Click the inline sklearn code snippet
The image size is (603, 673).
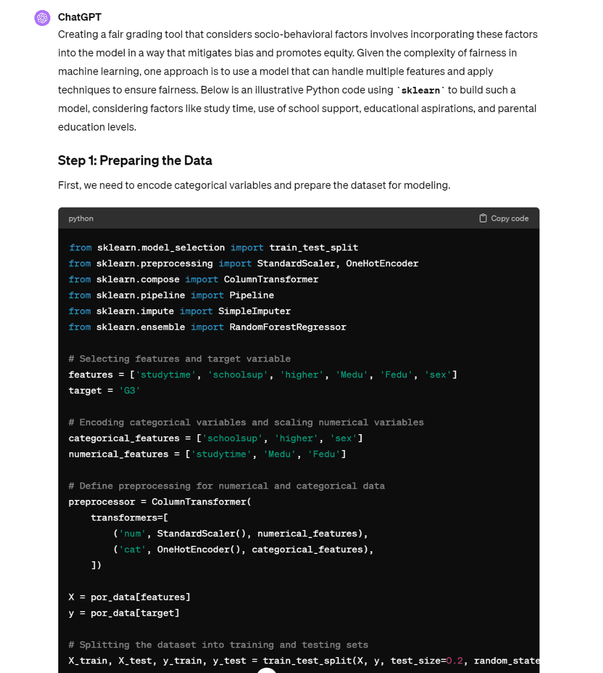click(x=420, y=90)
